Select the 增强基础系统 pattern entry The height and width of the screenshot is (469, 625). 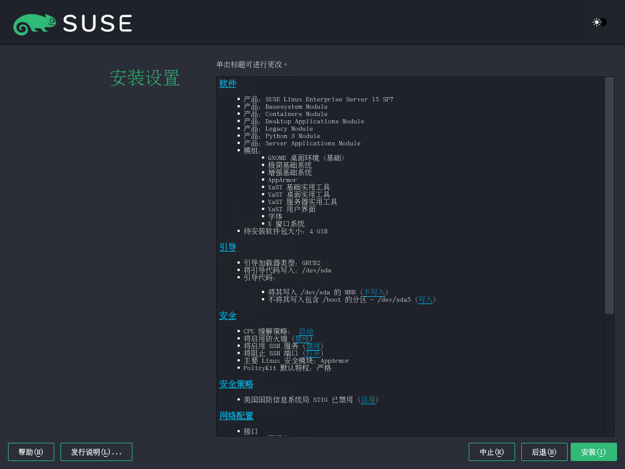tap(290, 173)
